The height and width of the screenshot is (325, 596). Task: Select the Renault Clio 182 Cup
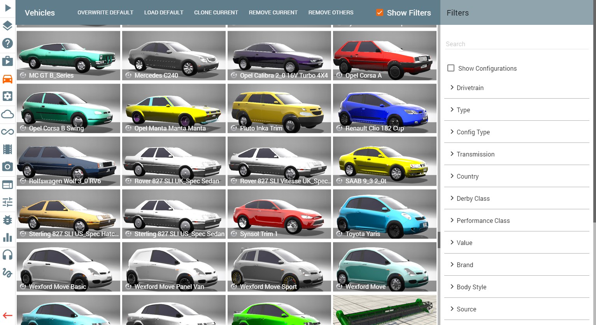tap(385, 108)
